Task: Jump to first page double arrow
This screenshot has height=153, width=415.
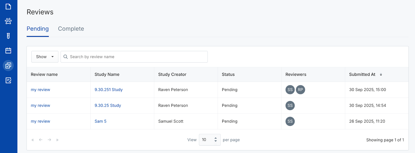Action: click(33, 140)
